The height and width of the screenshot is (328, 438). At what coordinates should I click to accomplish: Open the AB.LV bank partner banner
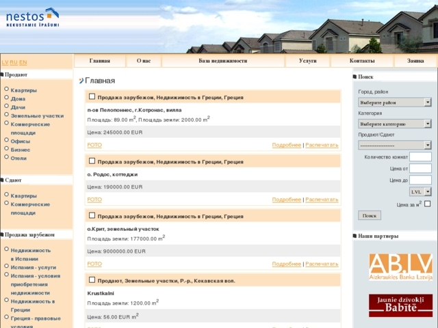coord(400,266)
